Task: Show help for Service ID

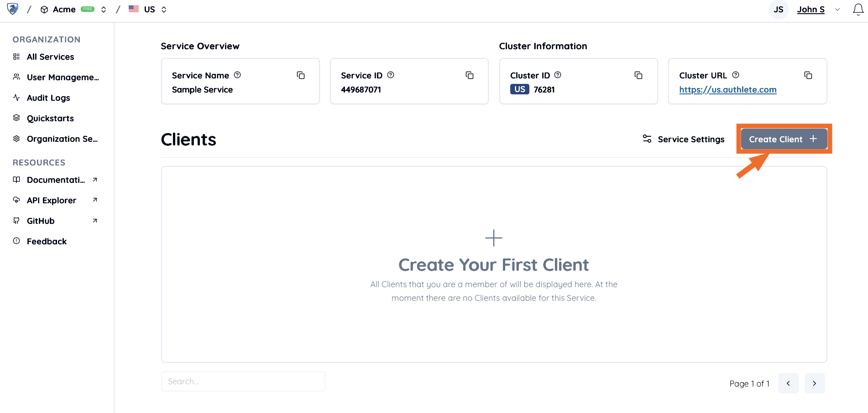Action: click(x=391, y=75)
